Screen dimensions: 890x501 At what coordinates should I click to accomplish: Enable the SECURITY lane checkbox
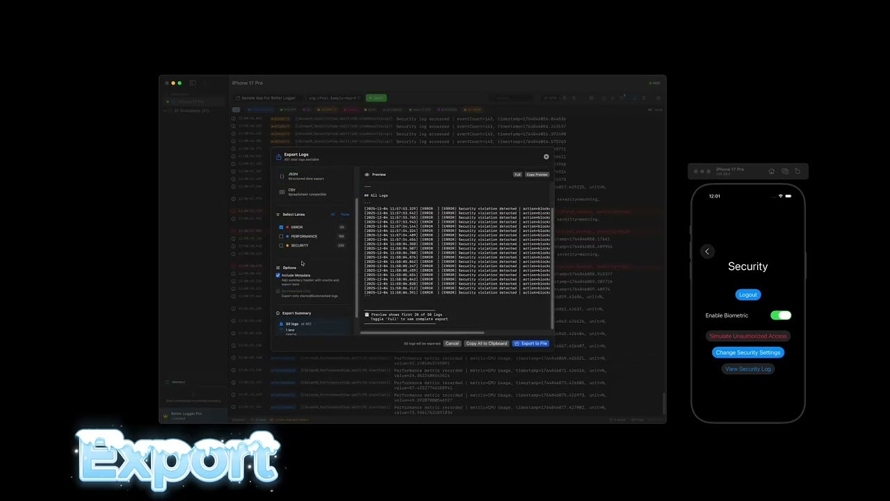click(x=281, y=246)
